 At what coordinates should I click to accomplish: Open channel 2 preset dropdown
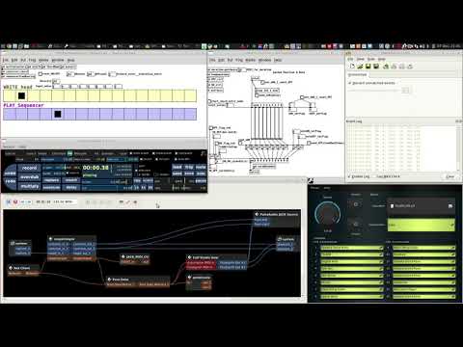pyautogui.click(x=352, y=254)
